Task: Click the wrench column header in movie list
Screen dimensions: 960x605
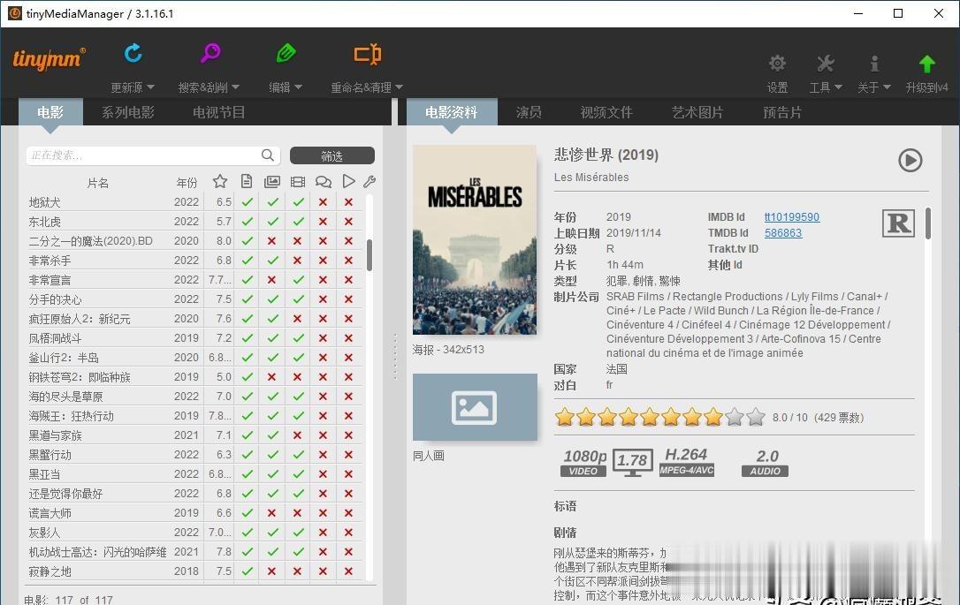Action: tap(370, 181)
